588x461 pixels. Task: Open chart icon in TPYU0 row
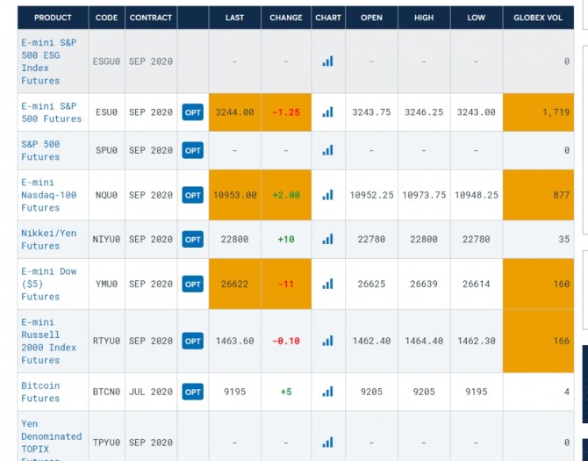click(327, 443)
